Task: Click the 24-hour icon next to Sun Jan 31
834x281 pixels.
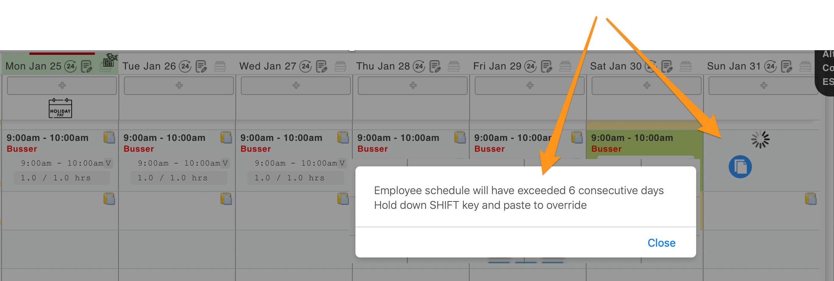Action: (771, 66)
